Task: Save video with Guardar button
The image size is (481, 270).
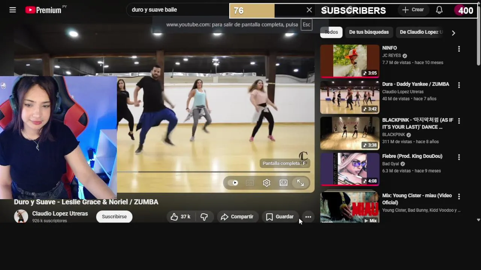Action: click(280, 217)
